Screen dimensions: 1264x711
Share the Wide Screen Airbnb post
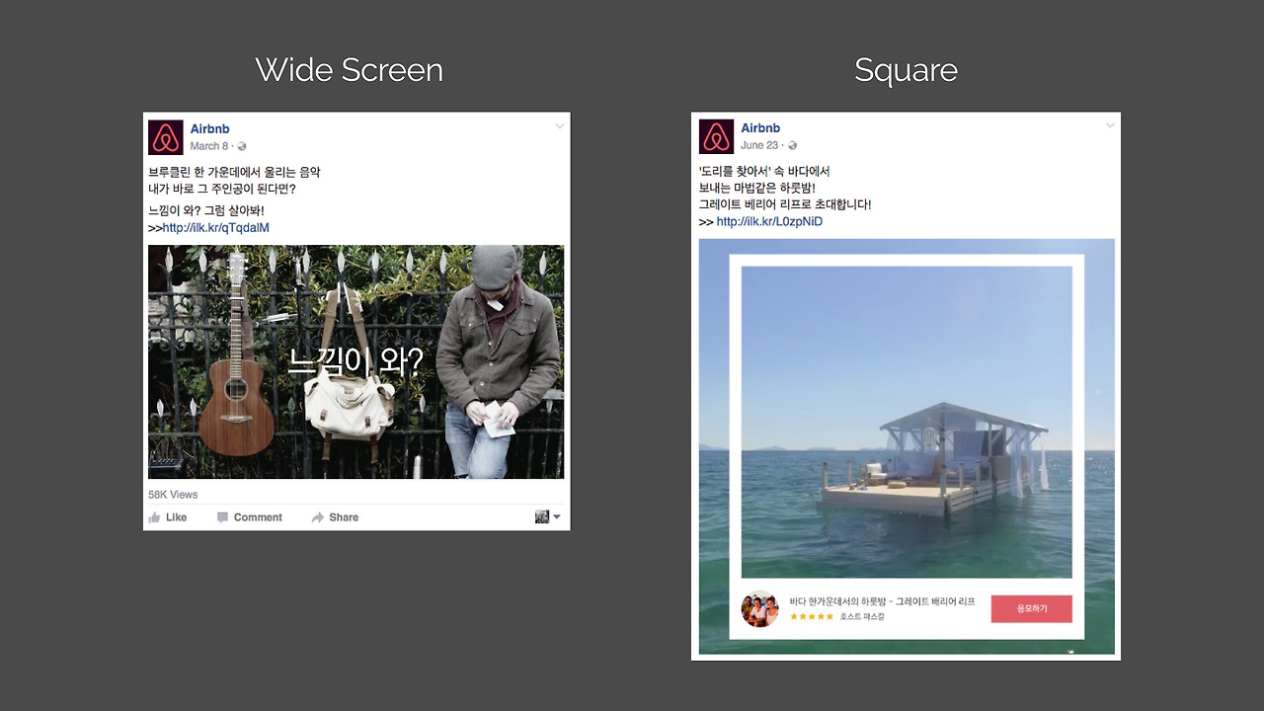click(335, 517)
